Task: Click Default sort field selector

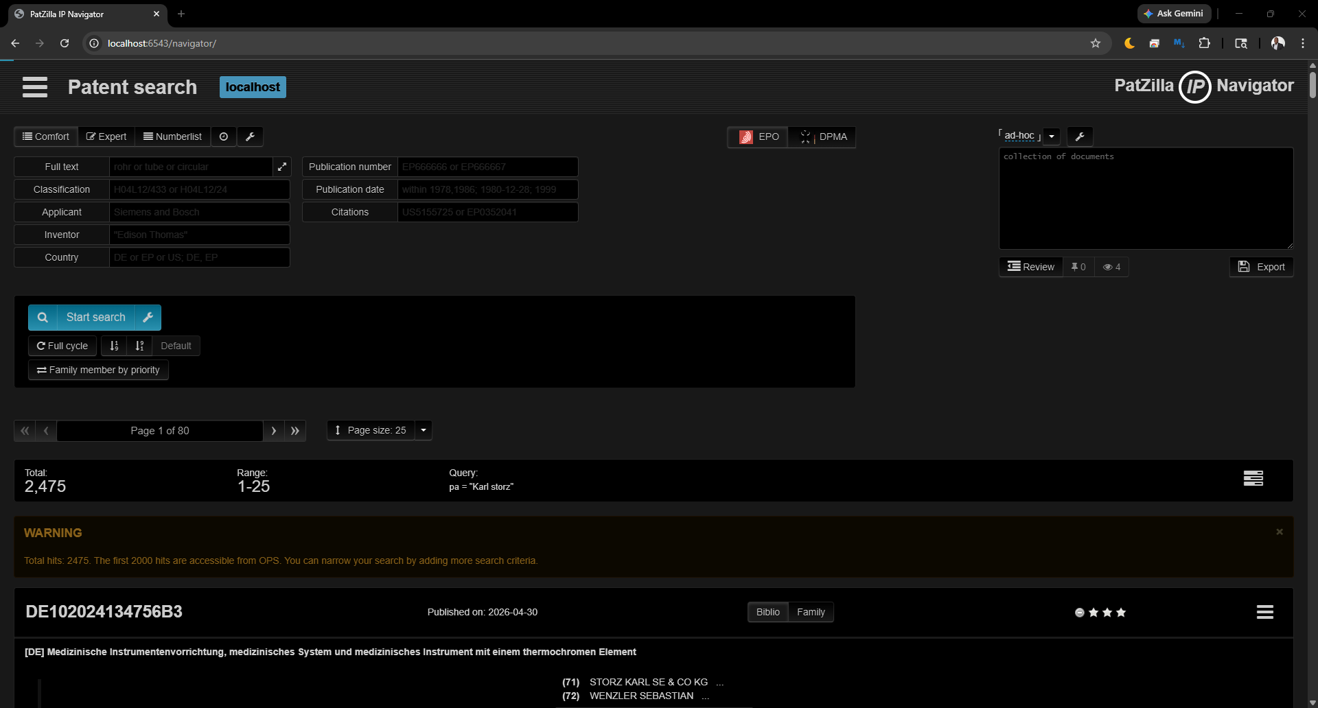Action: pos(176,346)
